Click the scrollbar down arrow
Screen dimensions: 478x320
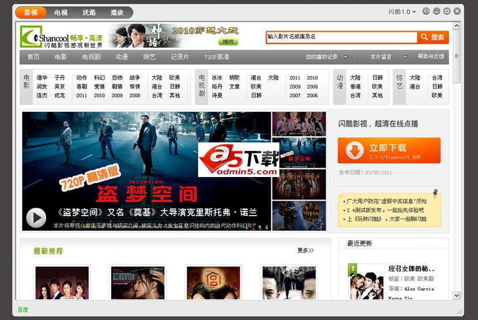[x=456, y=295]
